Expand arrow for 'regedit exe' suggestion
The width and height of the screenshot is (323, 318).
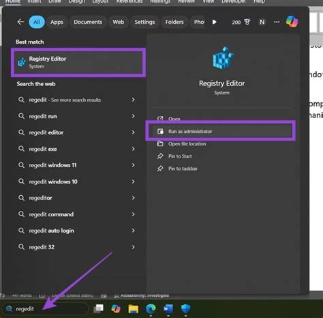tap(134, 149)
